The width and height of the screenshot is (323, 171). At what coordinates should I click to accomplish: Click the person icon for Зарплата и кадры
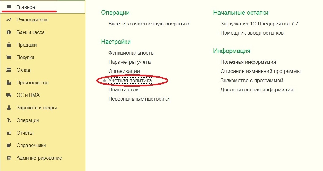click(9, 108)
